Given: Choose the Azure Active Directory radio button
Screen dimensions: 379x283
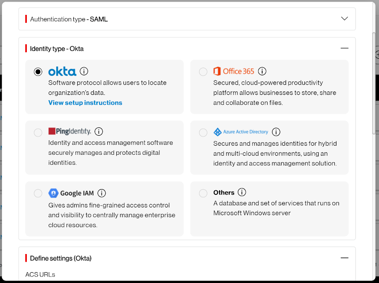Looking at the screenshot, I should coord(203,132).
